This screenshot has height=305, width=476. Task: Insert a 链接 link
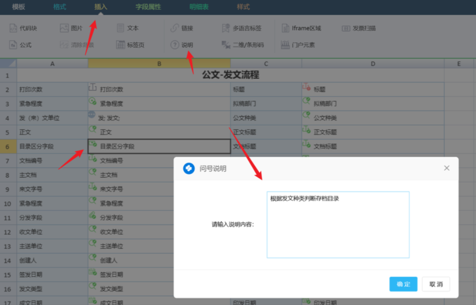click(x=182, y=28)
